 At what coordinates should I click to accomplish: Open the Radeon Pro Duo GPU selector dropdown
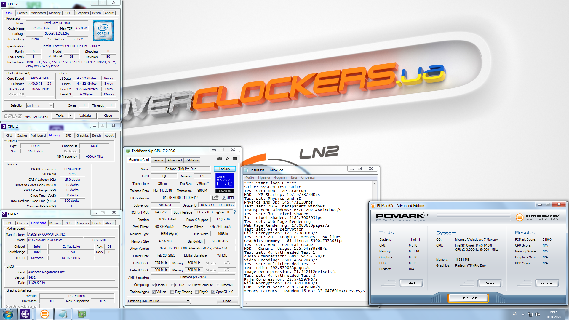159,301
